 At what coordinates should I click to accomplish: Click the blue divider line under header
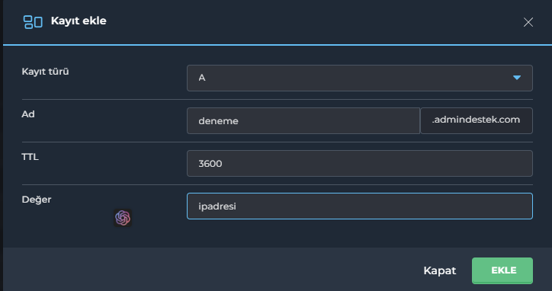coord(278,45)
